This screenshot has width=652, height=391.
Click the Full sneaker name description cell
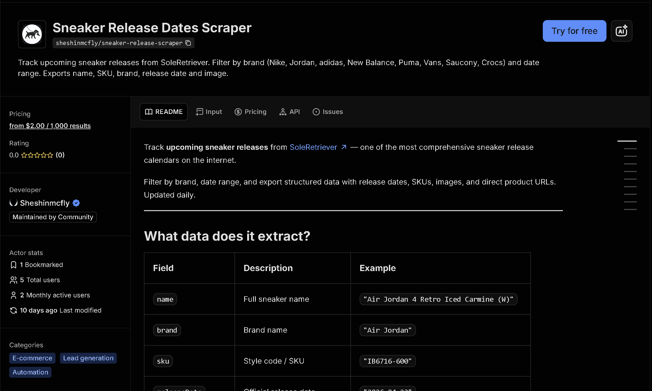292,299
